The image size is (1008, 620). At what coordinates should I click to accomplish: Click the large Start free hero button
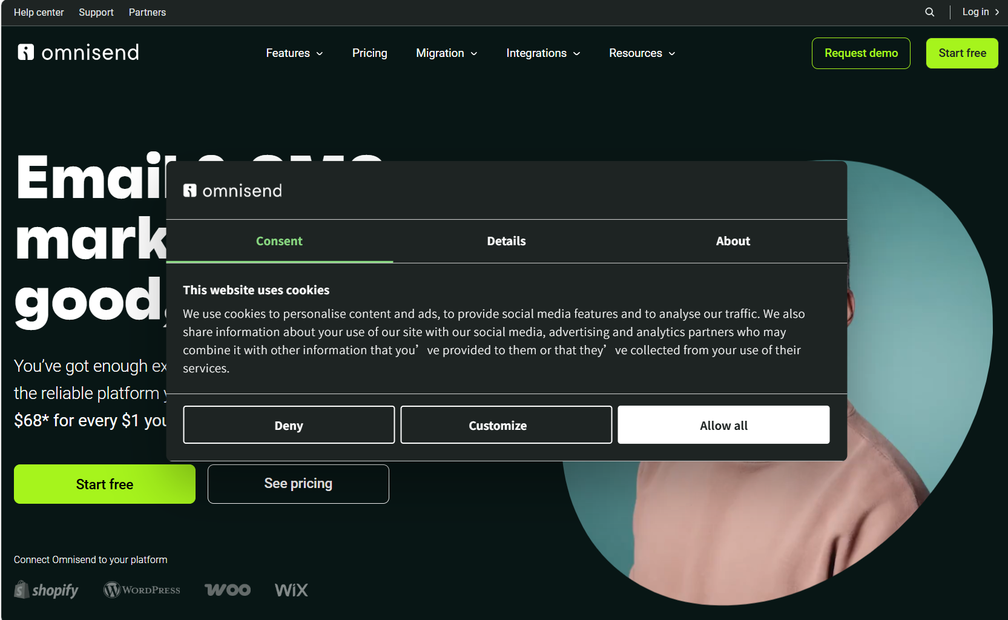coord(105,484)
